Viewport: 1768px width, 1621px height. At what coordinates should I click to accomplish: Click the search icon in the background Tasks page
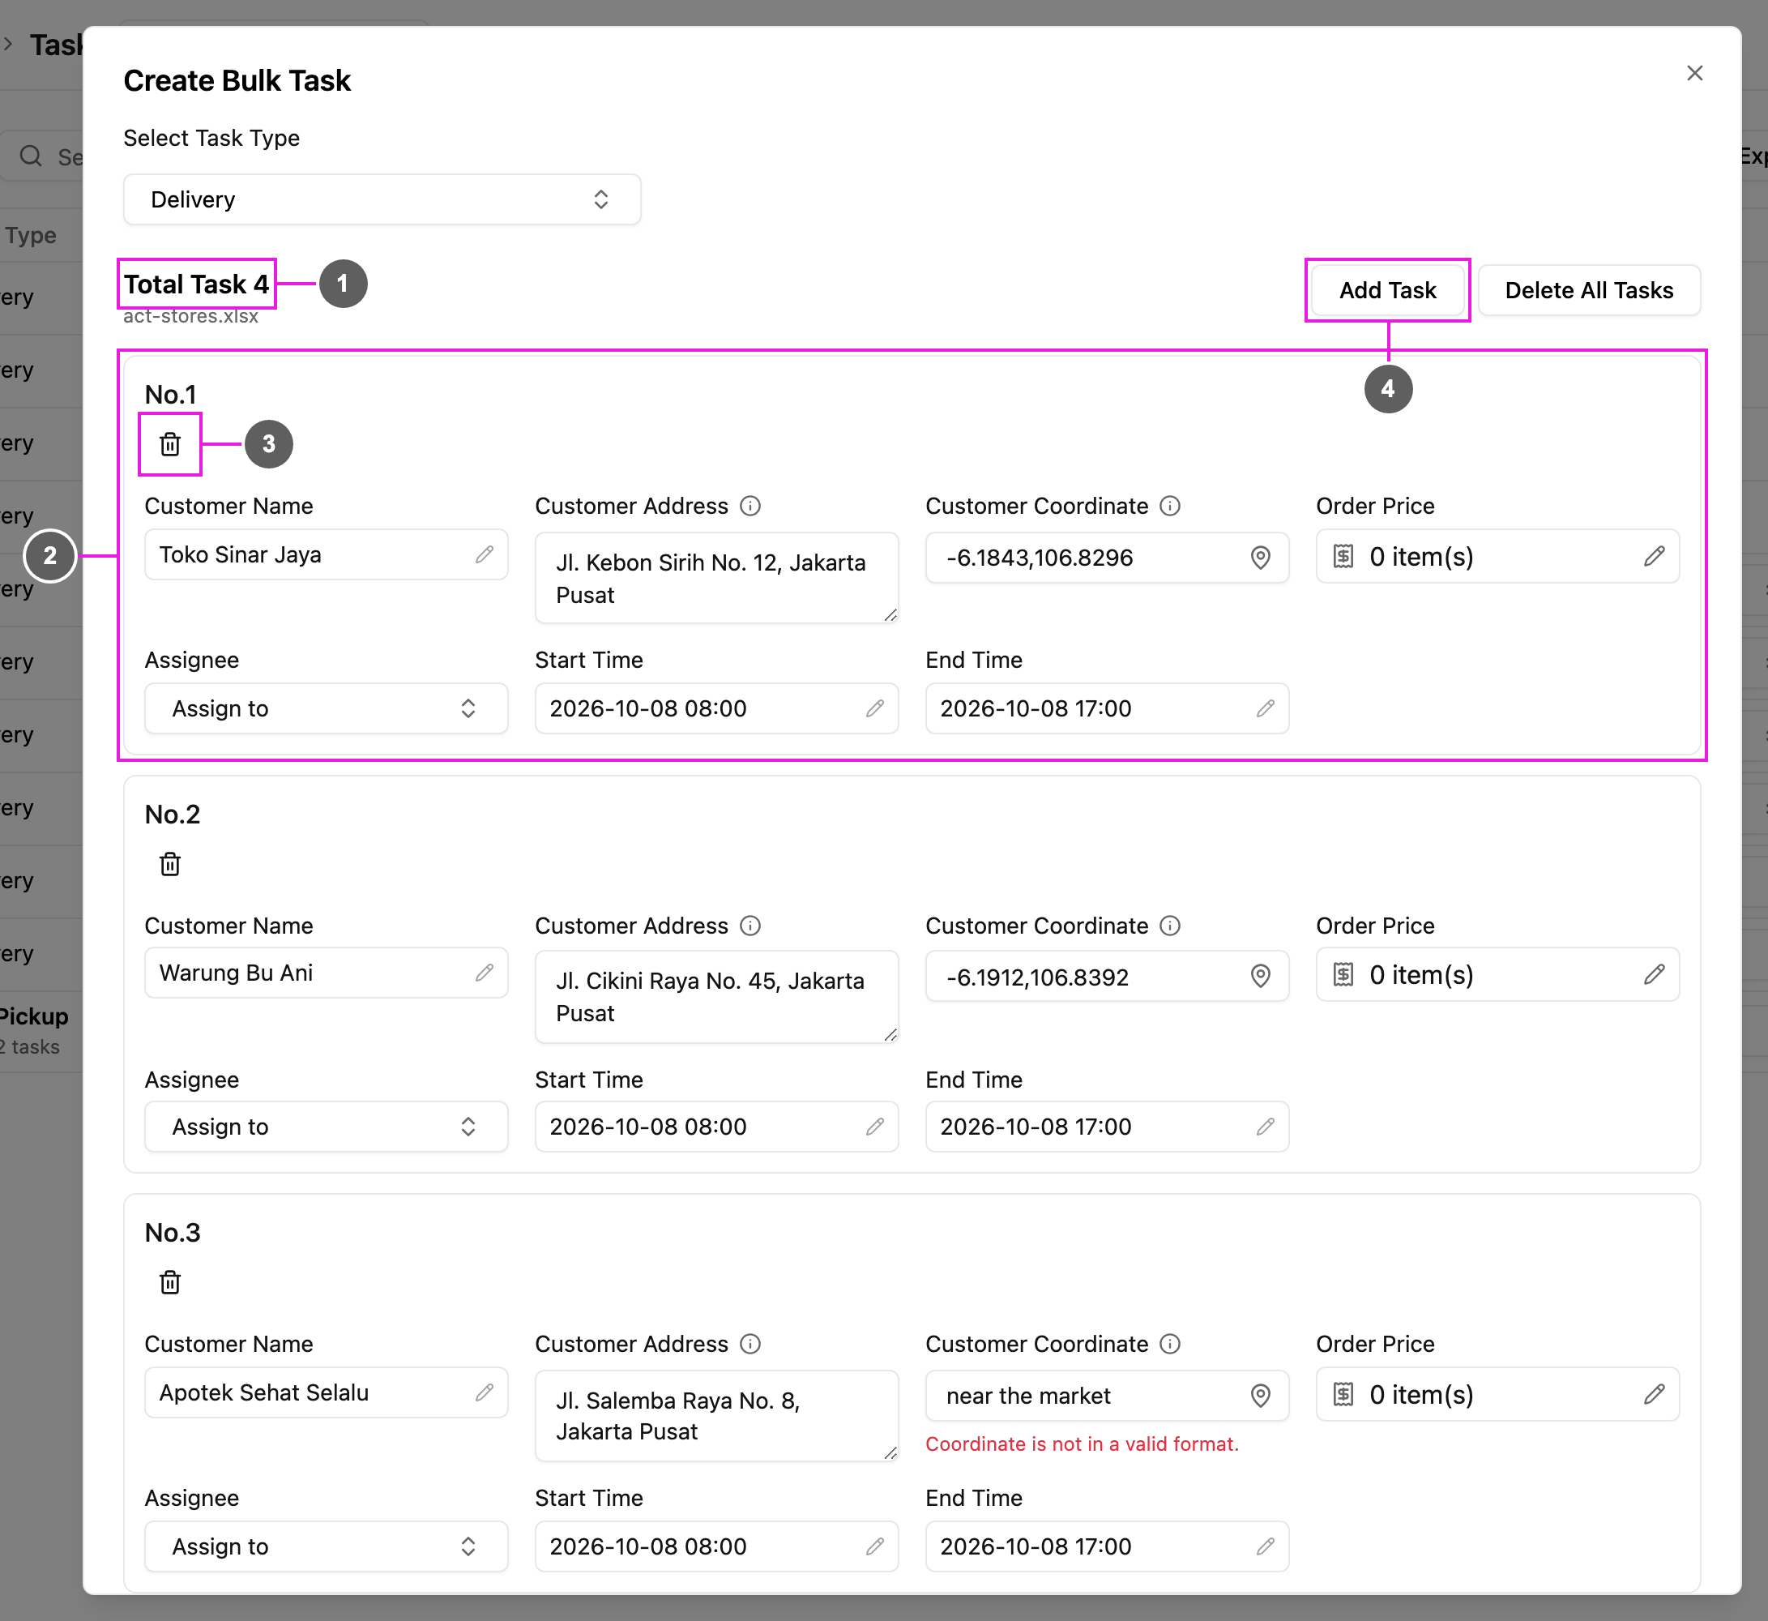pyautogui.click(x=31, y=156)
